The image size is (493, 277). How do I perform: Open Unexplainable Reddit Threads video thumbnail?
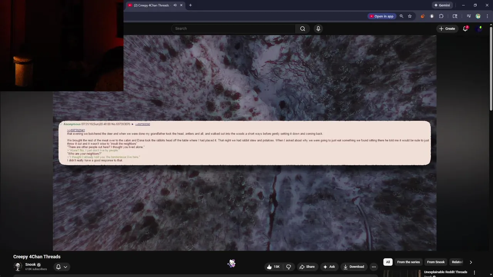tap(402, 274)
